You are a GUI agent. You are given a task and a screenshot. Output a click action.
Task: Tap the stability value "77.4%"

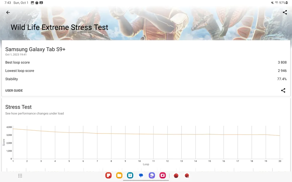[282, 79]
